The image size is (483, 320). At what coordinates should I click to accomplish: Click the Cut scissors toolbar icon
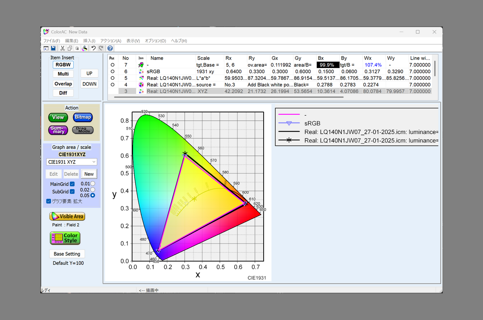coord(62,48)
